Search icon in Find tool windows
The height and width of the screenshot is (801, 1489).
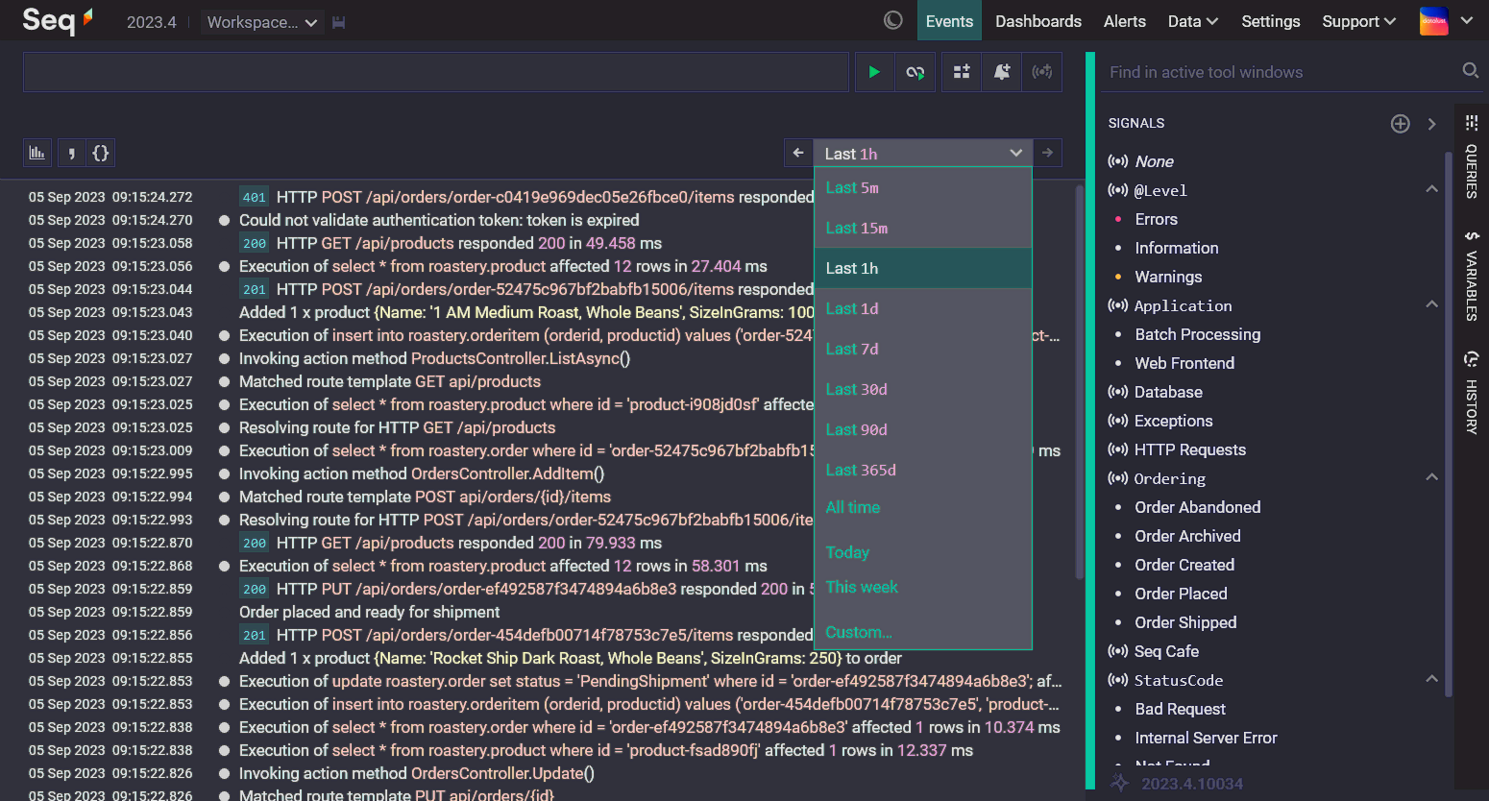pyautogui.click(x=1470, y=71)
